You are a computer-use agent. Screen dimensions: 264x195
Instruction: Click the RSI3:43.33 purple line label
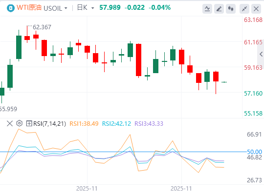click(x=149, y=124)
